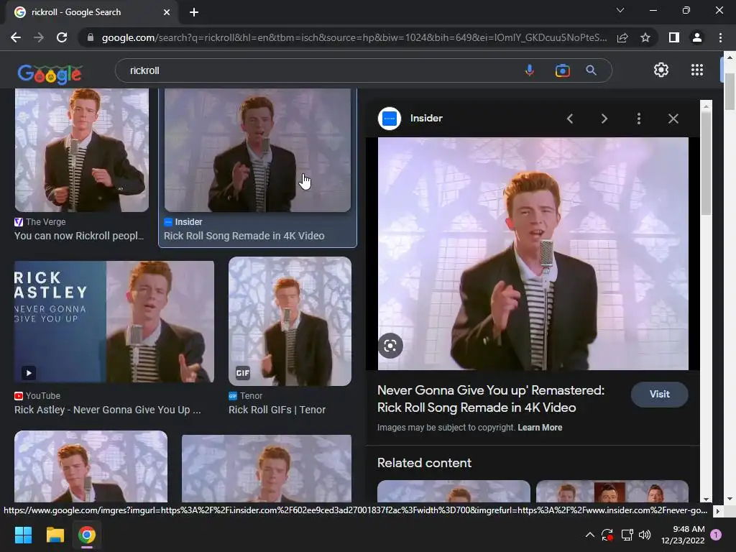The image size is (736, 552).
Task: Select the Insider 4K video thumbnail
Action: [257, 150]
